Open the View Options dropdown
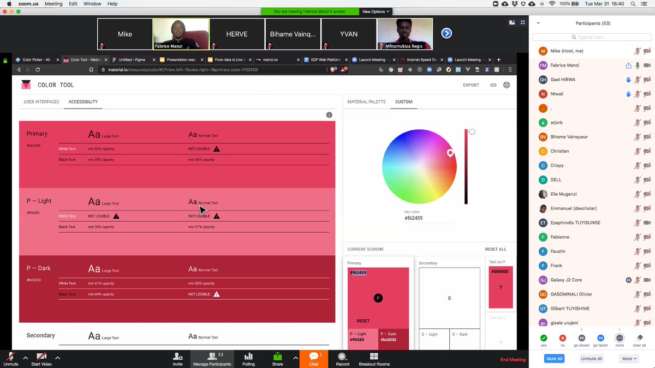Image resolution: width=655 pixels, height=368 pixels. tap(376, 11)
